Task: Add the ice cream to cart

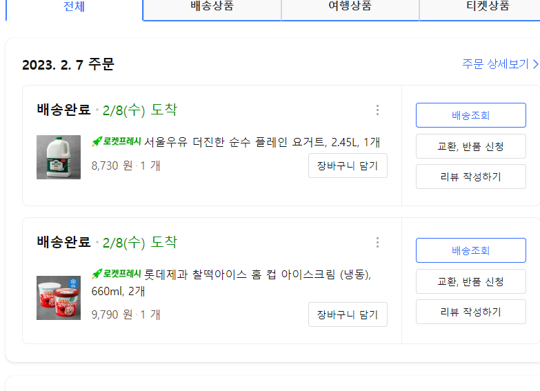Action: (348, 314)
